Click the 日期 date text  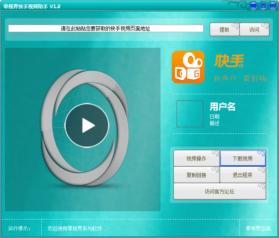(x=215, y=117)
